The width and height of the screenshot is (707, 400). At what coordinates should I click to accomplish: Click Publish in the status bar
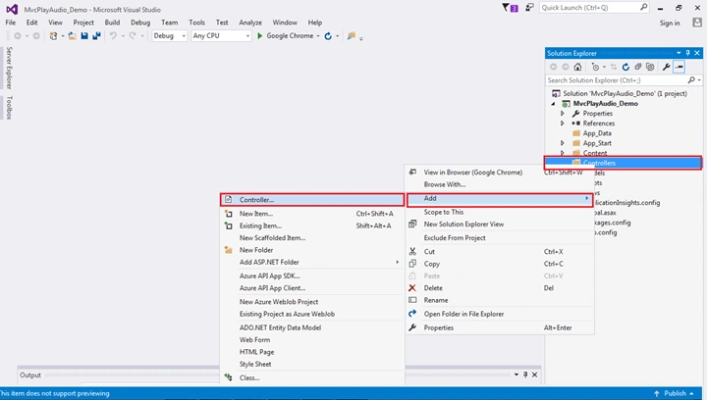coord(675,393)
